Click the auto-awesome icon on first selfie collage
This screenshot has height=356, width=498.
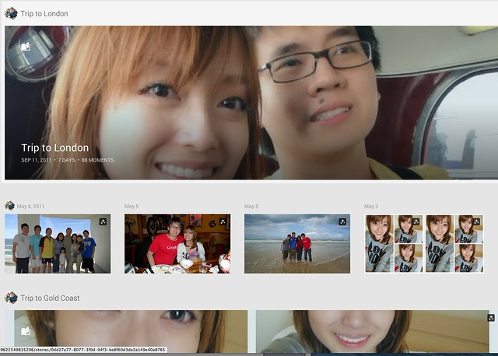[416, 222]
